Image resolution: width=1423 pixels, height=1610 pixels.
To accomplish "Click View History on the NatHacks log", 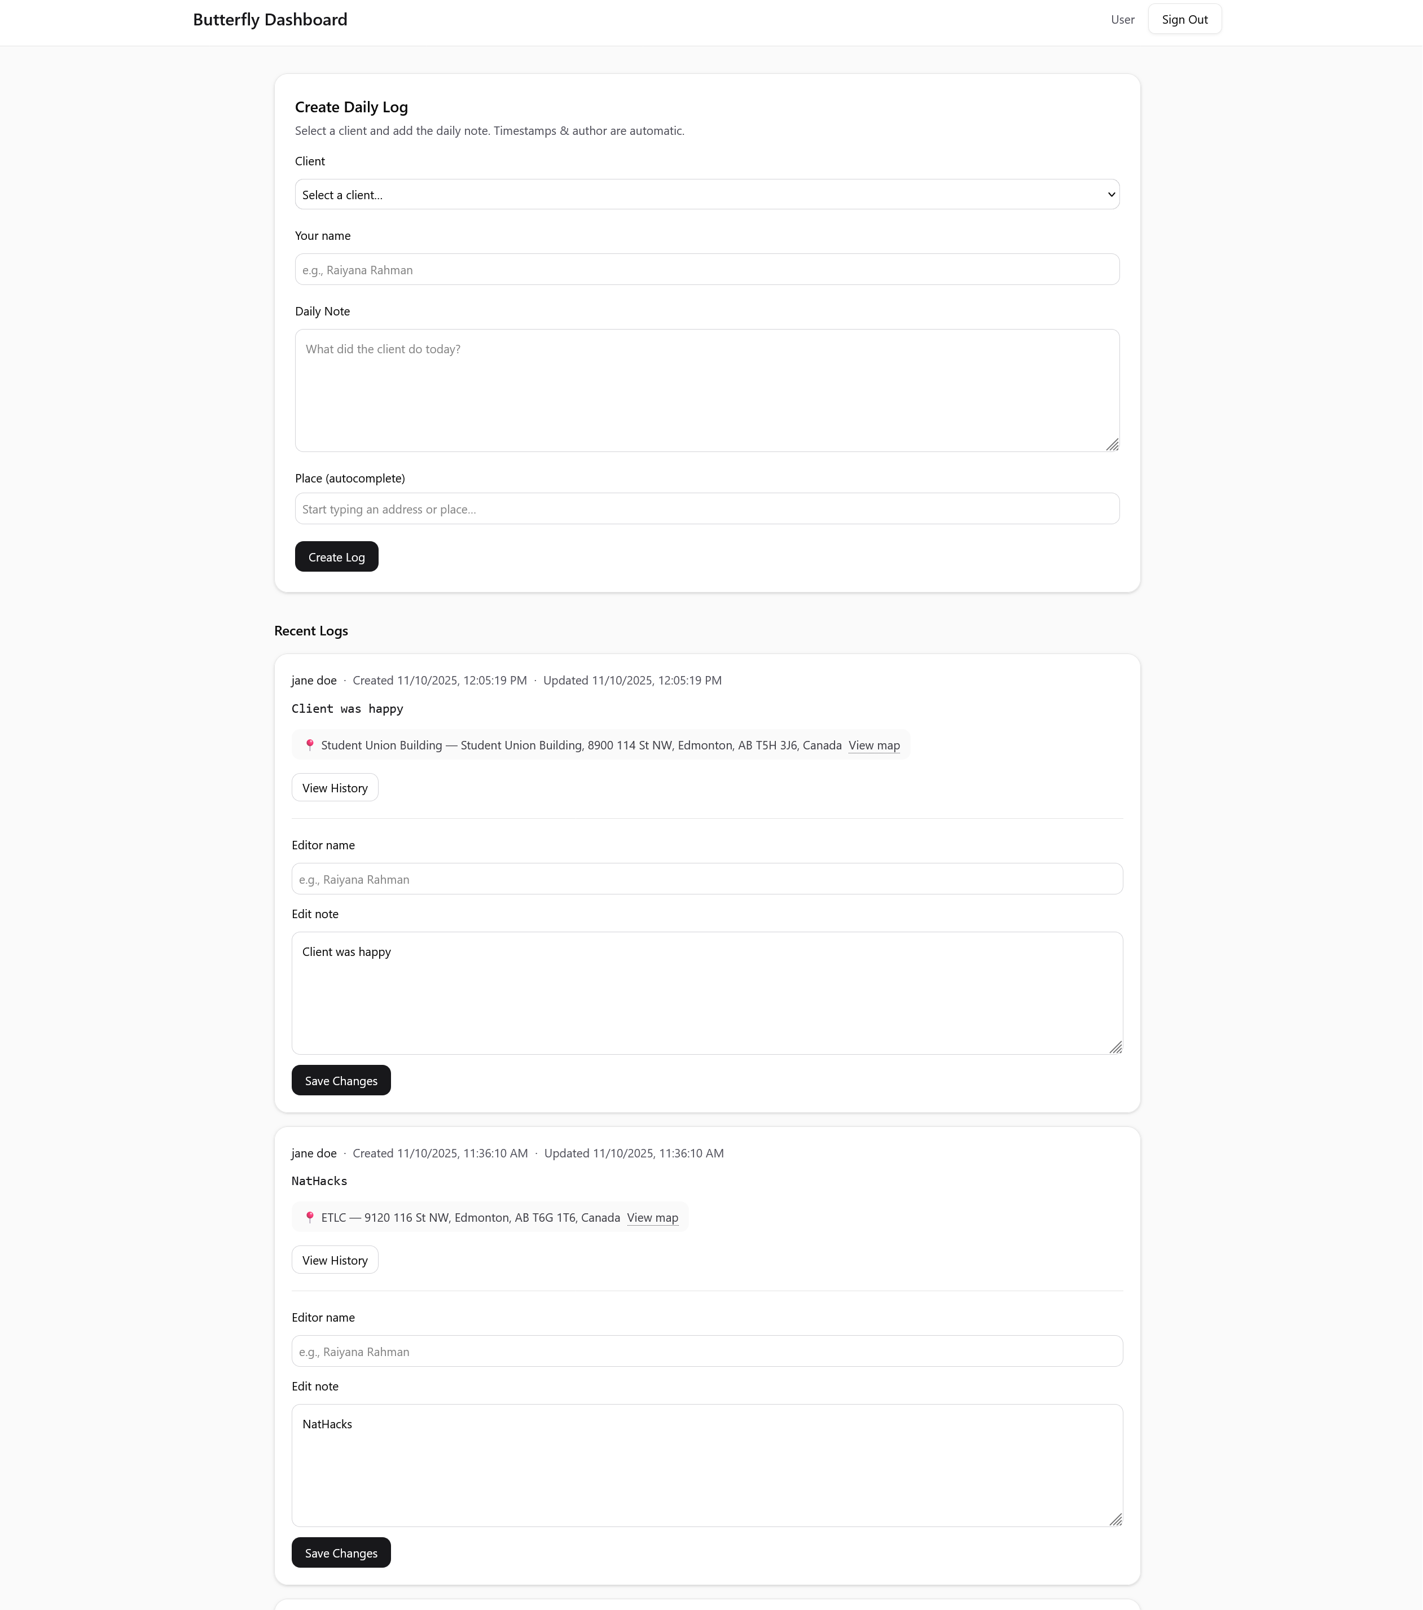I will point(335,1260).
